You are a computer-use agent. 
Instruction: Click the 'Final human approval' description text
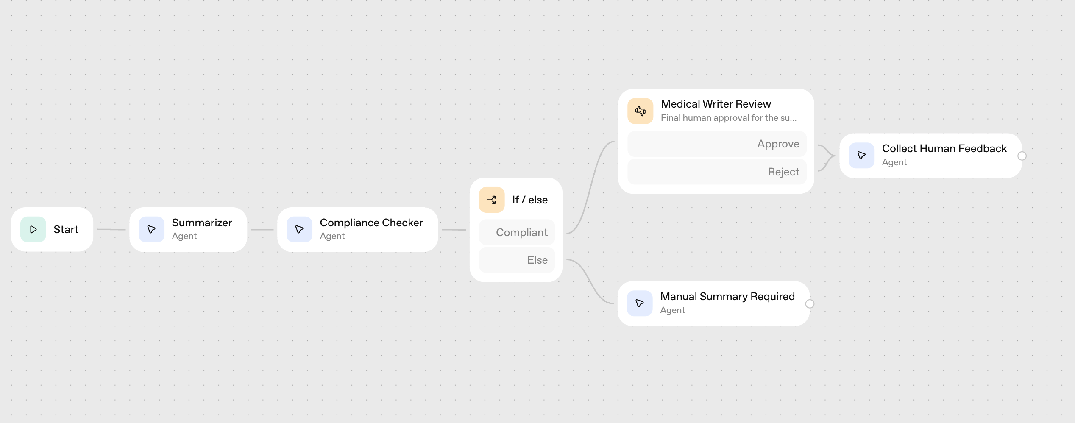(x=728, y=118)
